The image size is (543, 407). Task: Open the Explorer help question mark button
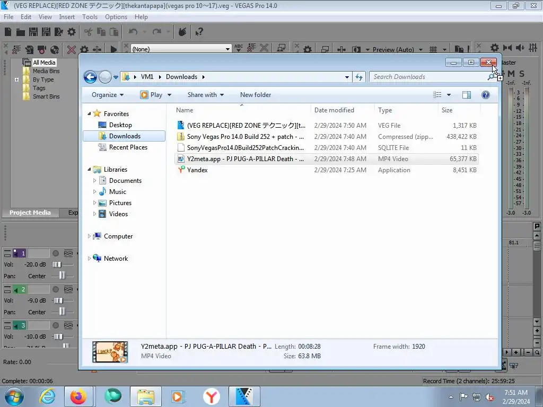coord(486,95)
